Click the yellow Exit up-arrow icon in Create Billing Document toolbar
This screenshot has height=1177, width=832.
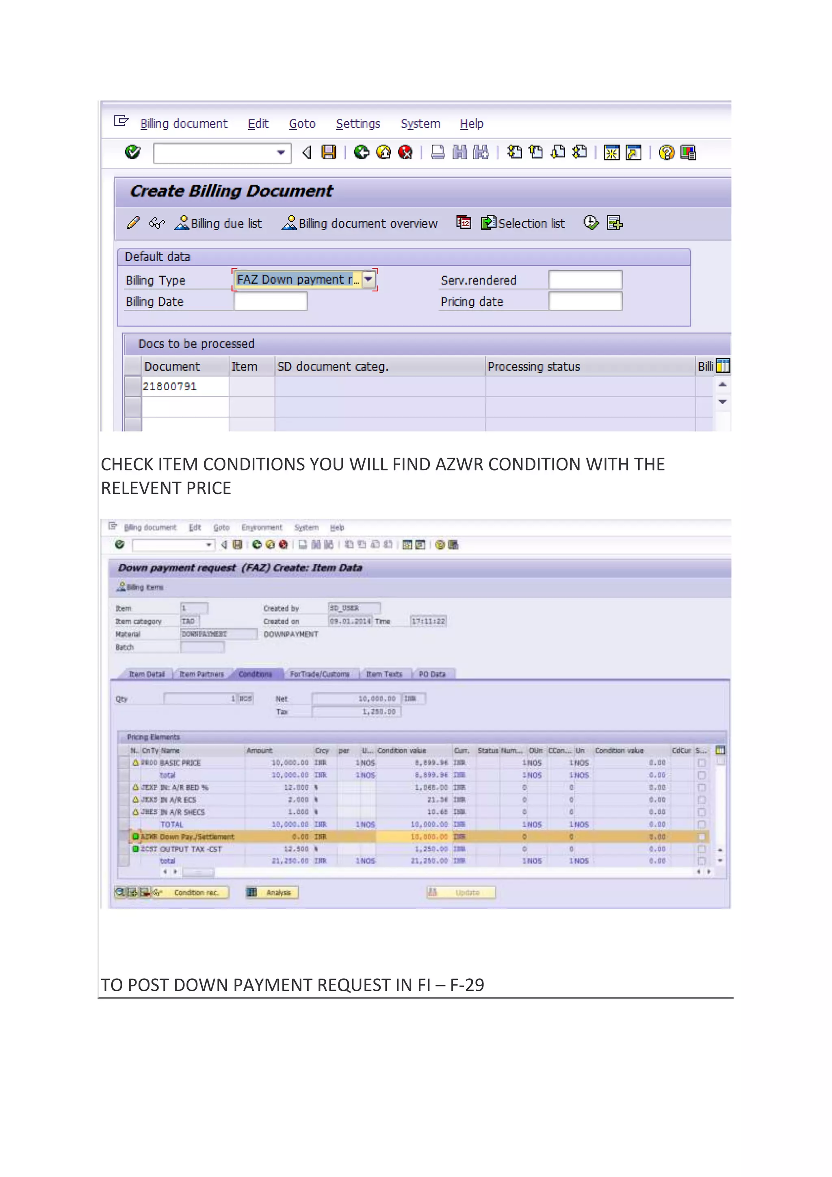(384, 152)
